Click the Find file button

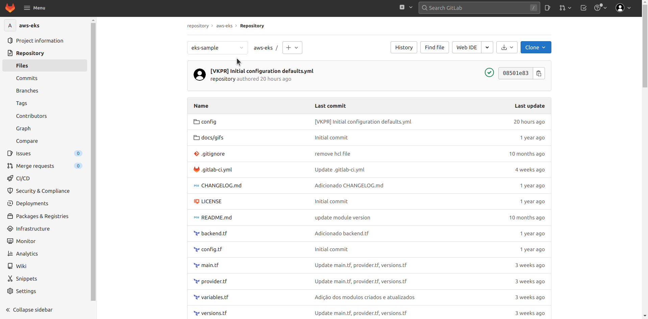(434, 47)
